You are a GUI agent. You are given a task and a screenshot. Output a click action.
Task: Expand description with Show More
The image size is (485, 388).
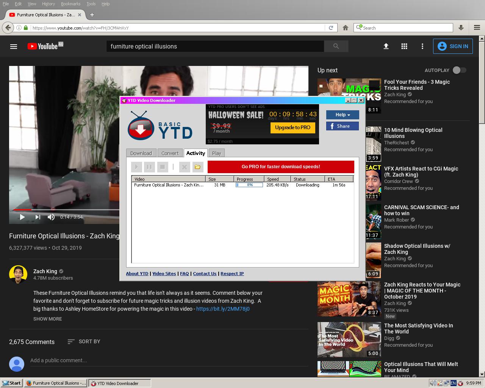47,319
